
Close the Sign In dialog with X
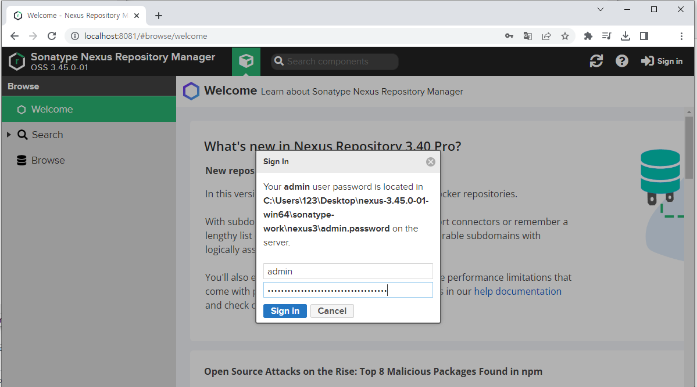pyautogui.click(x=430, y=162)
